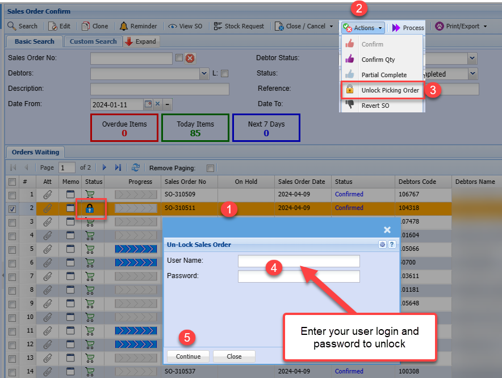The width and height of the screenshot is (502, 378).
Task: Click the Sales Order No input field
Action: [x=131, y=58]
